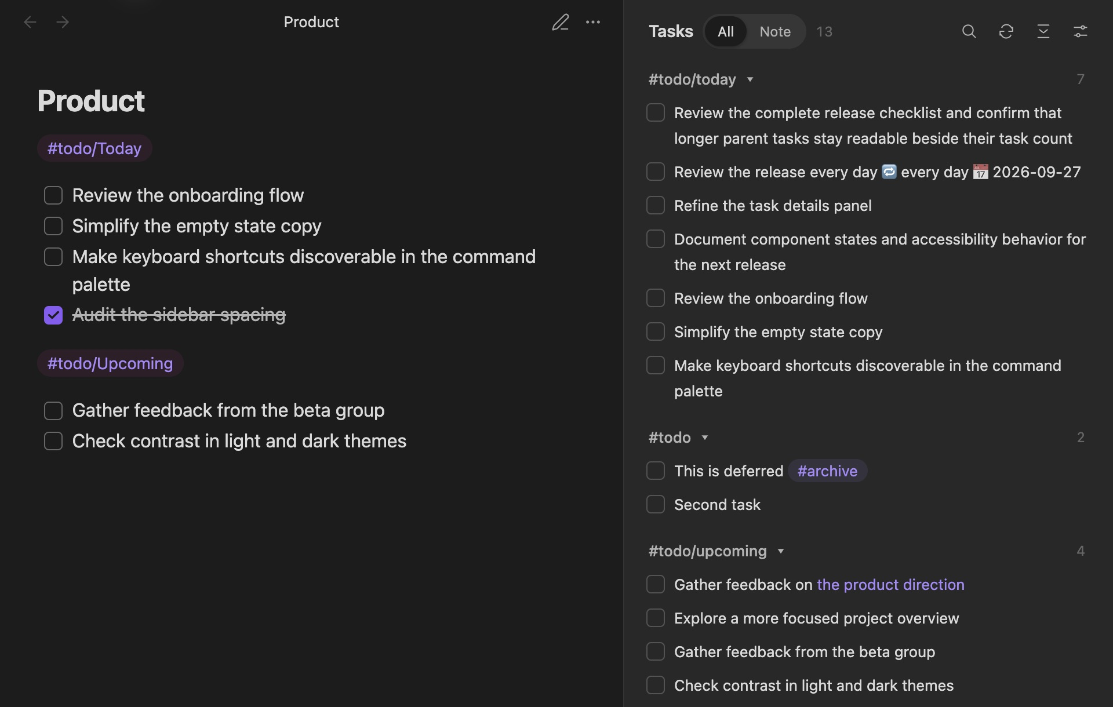Check 'Review the onboarding flow' in the note
This screenshot has height=707, width=1113.
53,195
